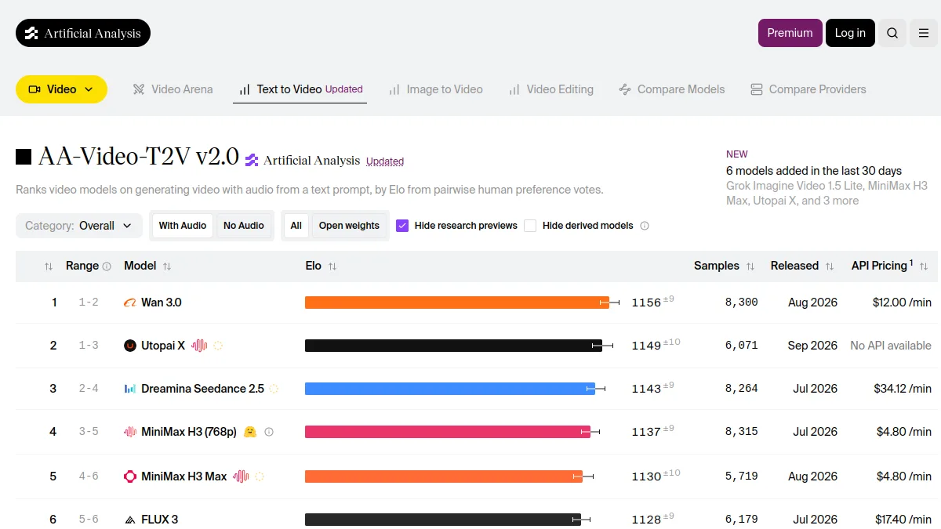Uncheck Hide research previews checkbox
Screen dimensions: 941x529
pos(402,226)
